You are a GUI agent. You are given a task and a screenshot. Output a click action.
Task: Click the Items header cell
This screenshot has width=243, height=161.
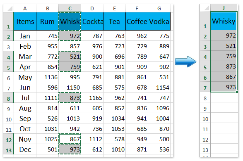pyautogui.click(x=25, y=21)
